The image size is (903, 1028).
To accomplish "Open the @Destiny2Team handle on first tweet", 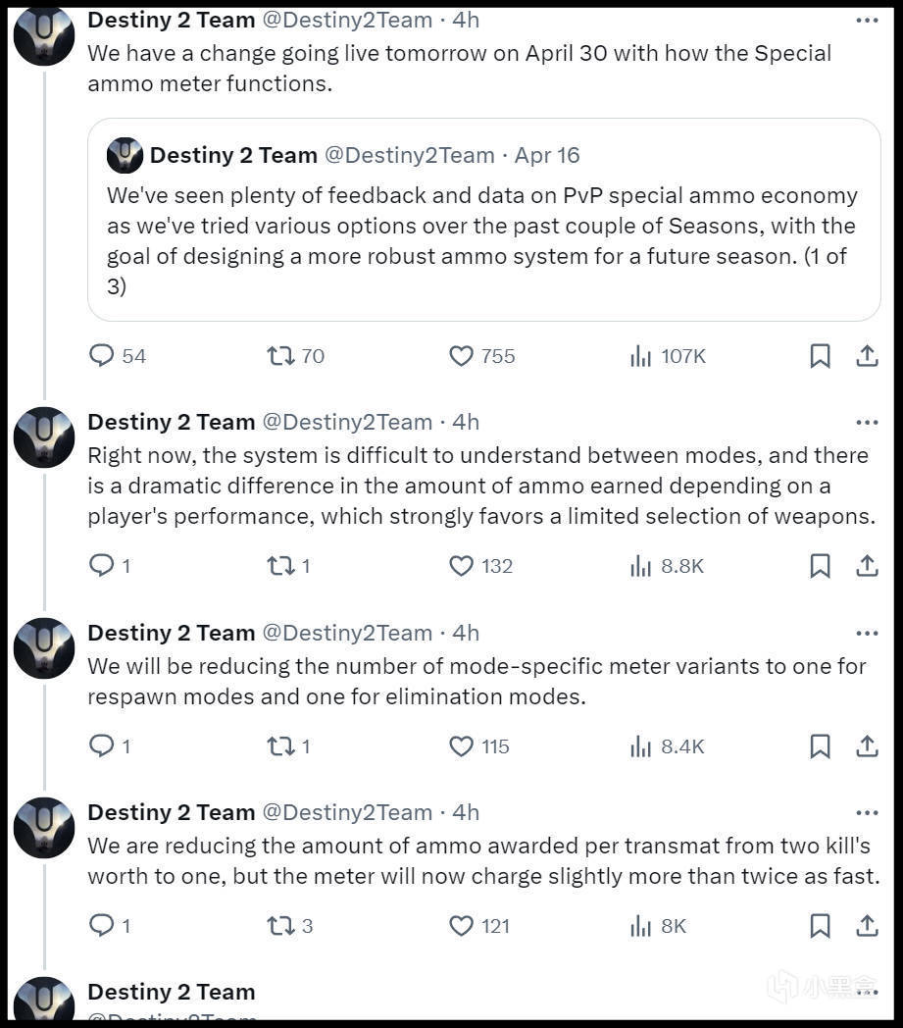I will click(347, 20).
